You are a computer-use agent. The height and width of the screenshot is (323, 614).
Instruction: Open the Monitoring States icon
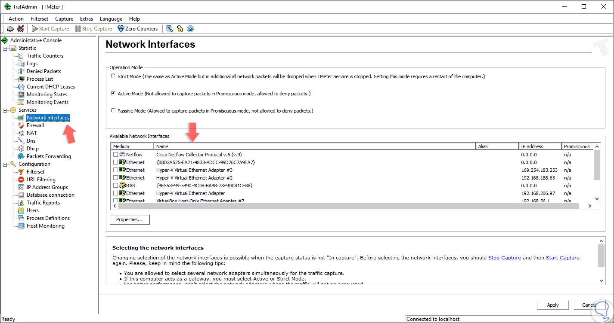click(21, 94)
